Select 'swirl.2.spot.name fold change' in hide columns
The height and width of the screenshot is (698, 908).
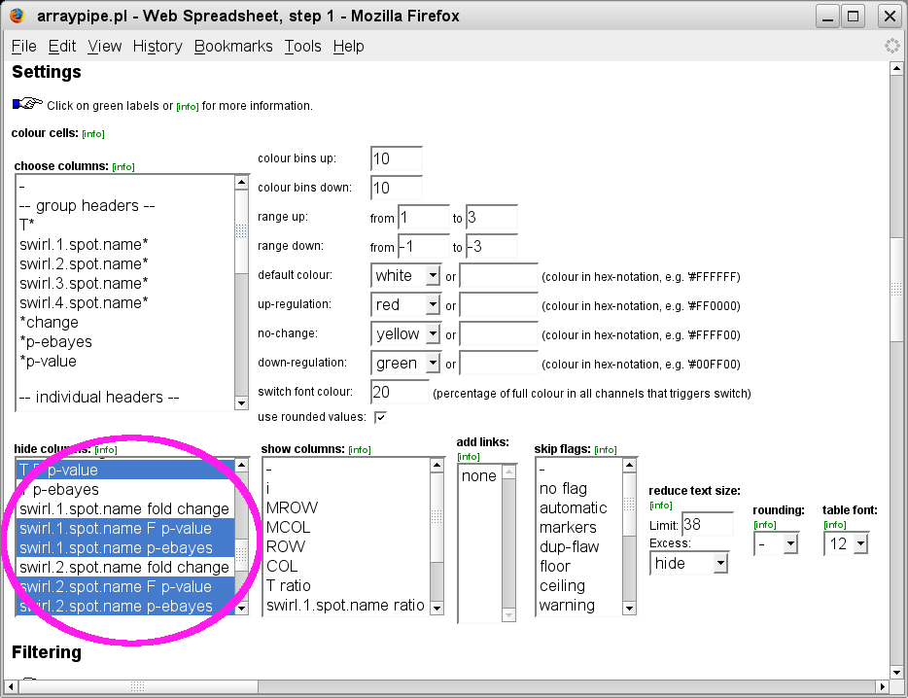pyautogui.click(x=124, y=567)
